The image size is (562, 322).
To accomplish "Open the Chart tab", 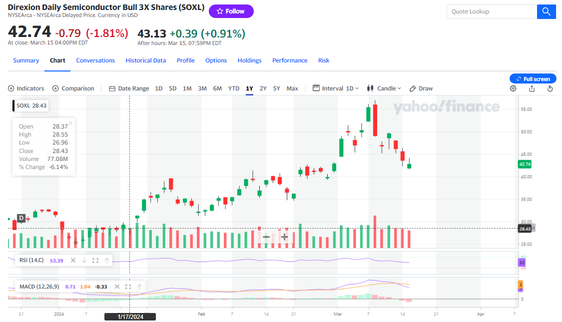I will (x=57, y=60).
